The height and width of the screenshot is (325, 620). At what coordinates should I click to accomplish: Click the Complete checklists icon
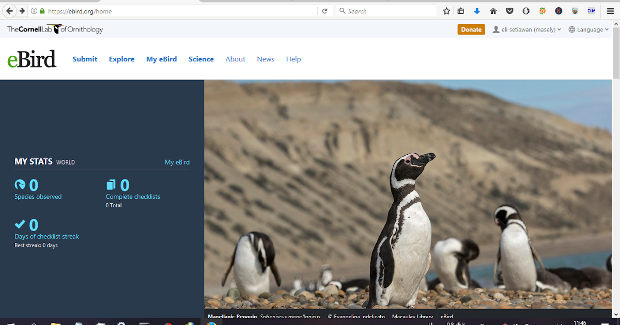111,185
